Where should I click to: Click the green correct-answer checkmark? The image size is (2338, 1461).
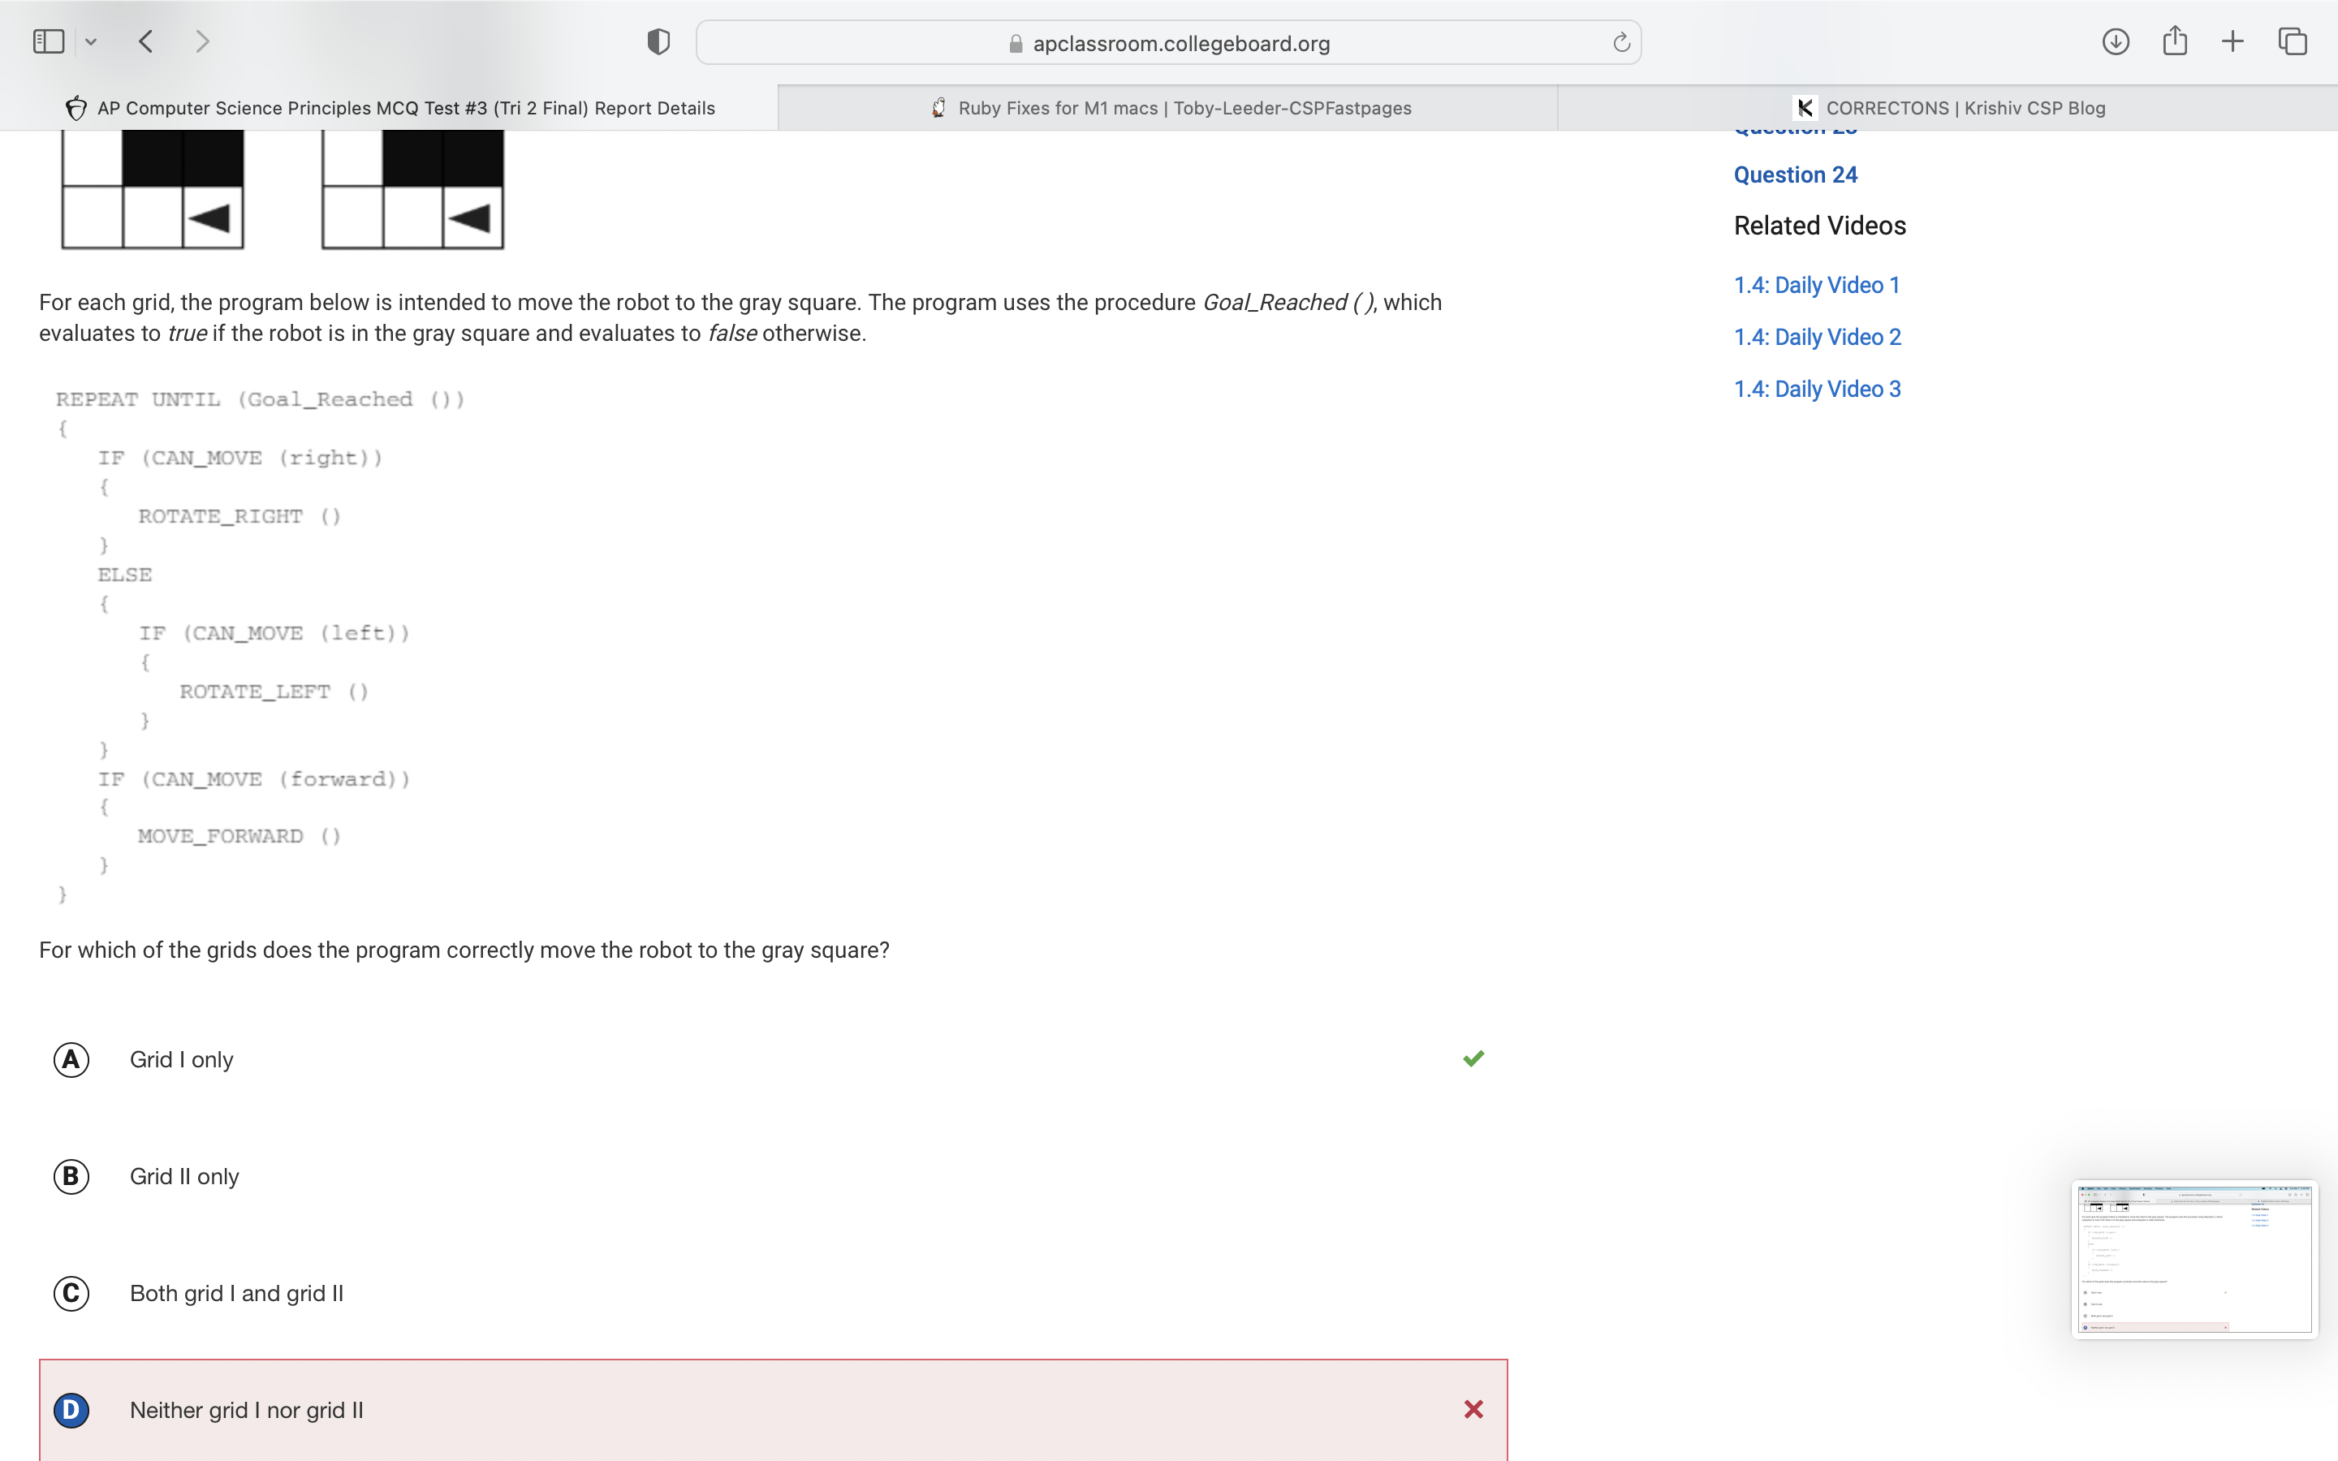[1473, 1059]
